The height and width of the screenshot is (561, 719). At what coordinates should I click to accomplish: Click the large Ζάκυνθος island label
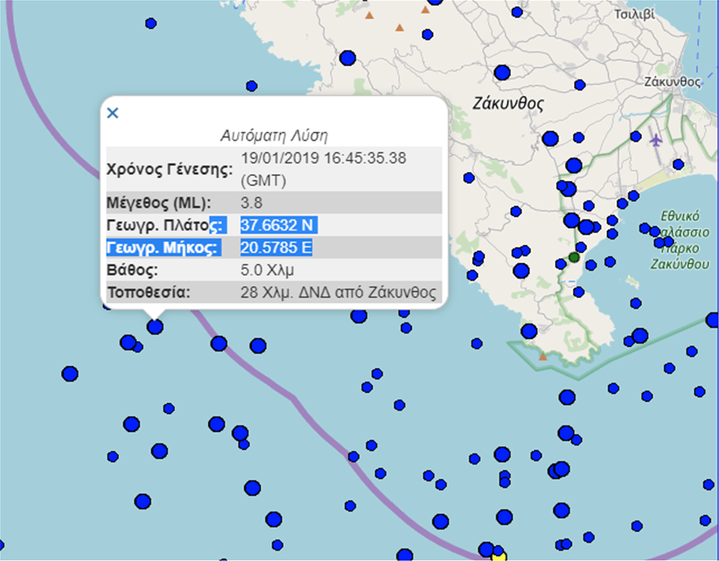[x=507, y=104]
